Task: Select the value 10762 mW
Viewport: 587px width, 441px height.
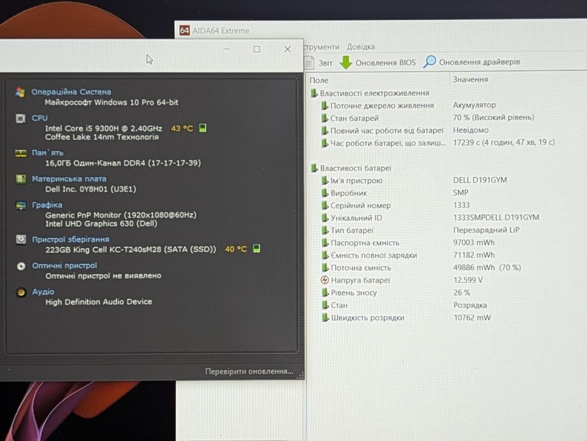Action: 472,317
